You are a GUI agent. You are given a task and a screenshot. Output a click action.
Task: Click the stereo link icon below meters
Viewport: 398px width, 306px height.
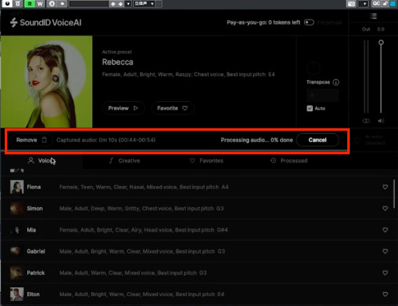(366, 120)
